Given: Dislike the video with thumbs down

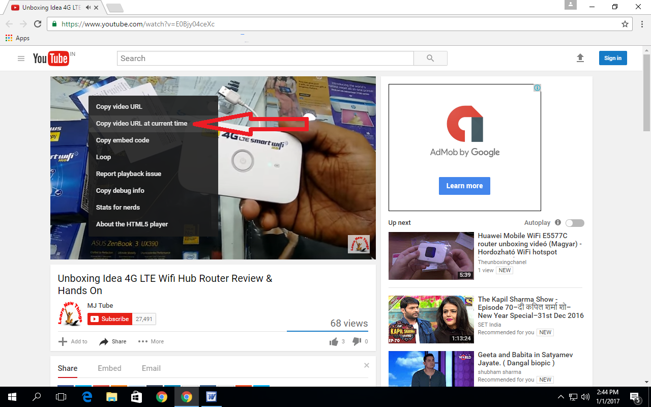Looking at the screenshot, I should coord(358,341).
